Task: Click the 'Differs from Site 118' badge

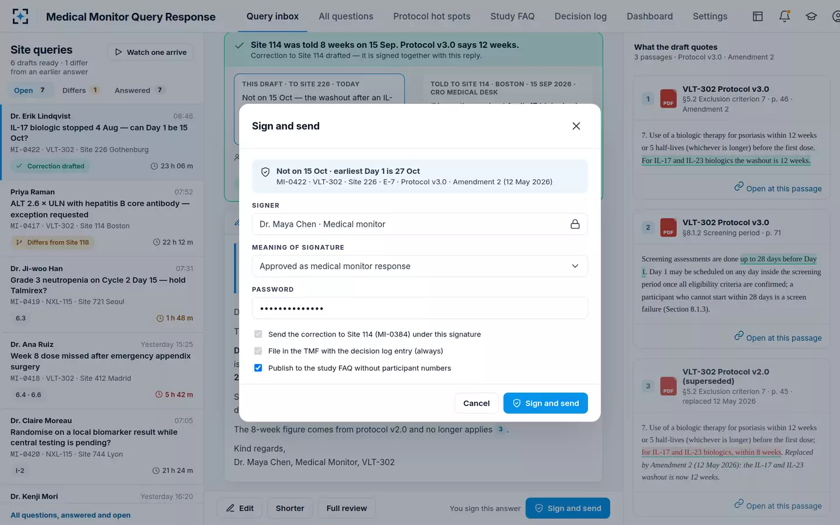Action: (x=52, y=242)
